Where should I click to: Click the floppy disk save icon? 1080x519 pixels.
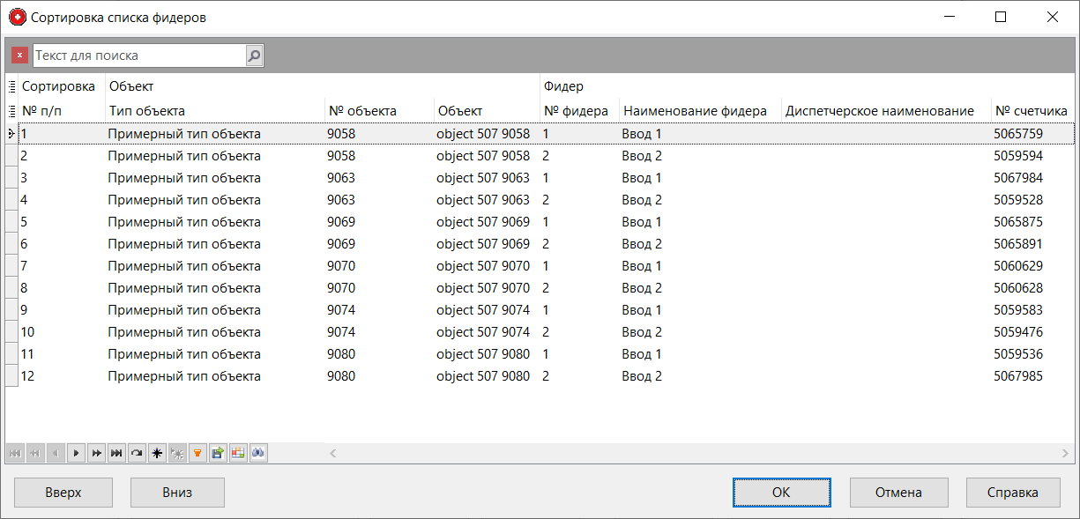pos(218,453)
